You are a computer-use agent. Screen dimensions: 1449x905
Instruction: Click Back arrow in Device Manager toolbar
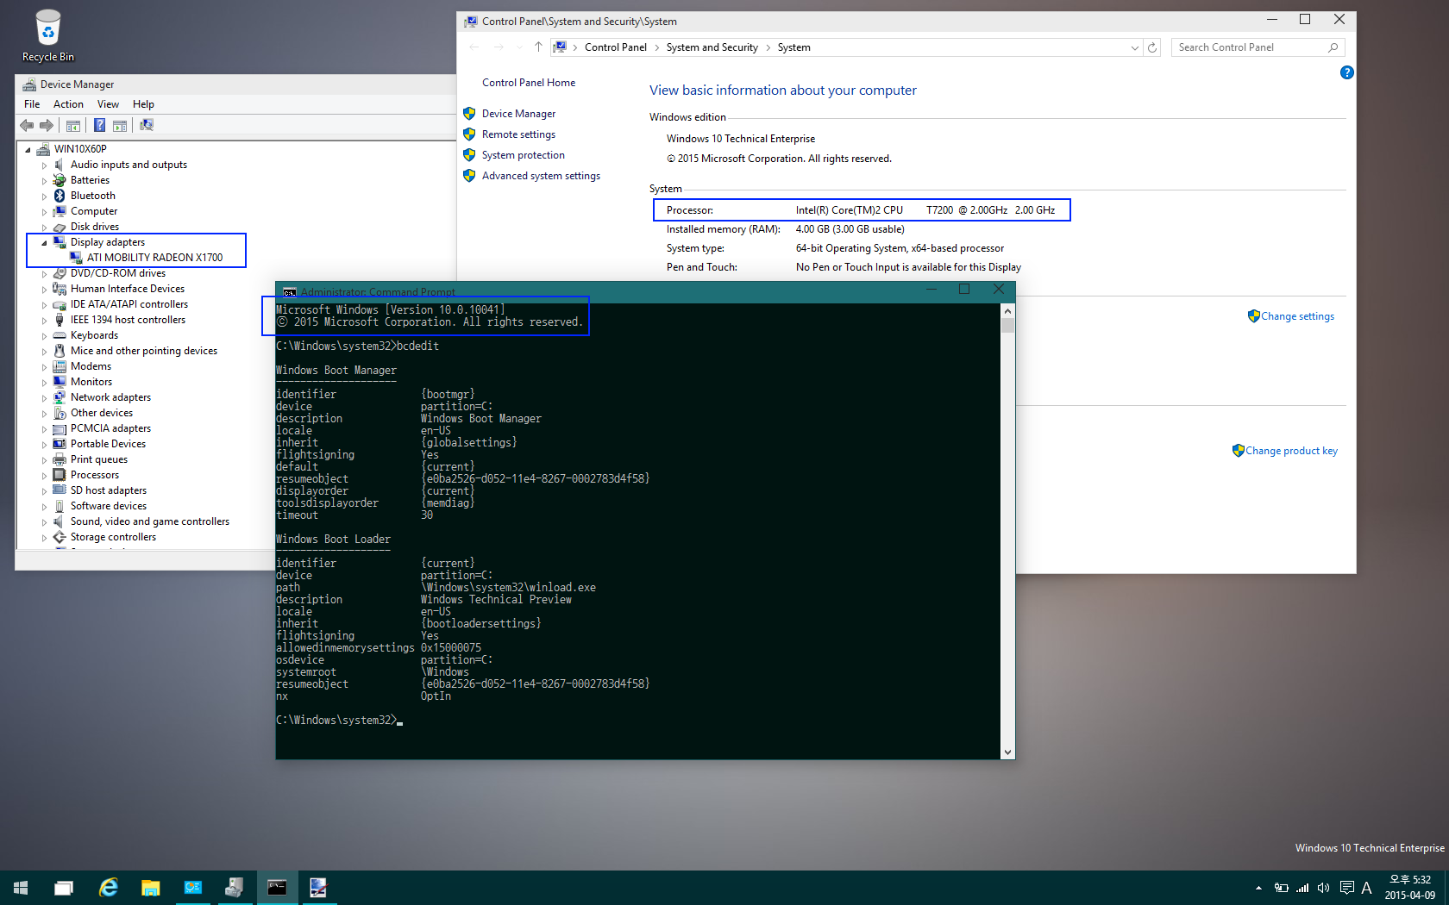[x=27, y=126]
